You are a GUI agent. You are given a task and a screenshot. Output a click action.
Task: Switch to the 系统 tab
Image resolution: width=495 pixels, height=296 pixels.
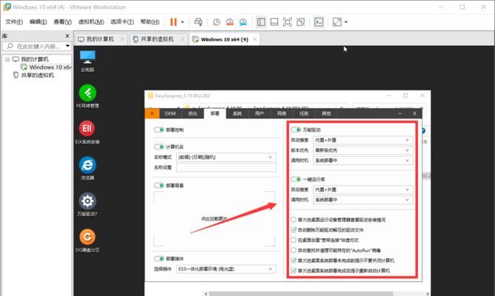pos(237,113)
